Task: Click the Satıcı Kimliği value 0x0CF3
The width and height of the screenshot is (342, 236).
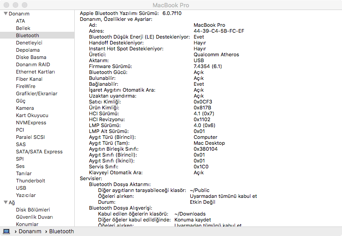Action: 203,102
